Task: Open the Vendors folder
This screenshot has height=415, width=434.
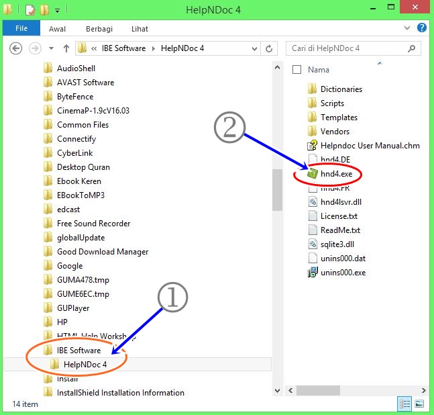Action: (x=328, y=132)
